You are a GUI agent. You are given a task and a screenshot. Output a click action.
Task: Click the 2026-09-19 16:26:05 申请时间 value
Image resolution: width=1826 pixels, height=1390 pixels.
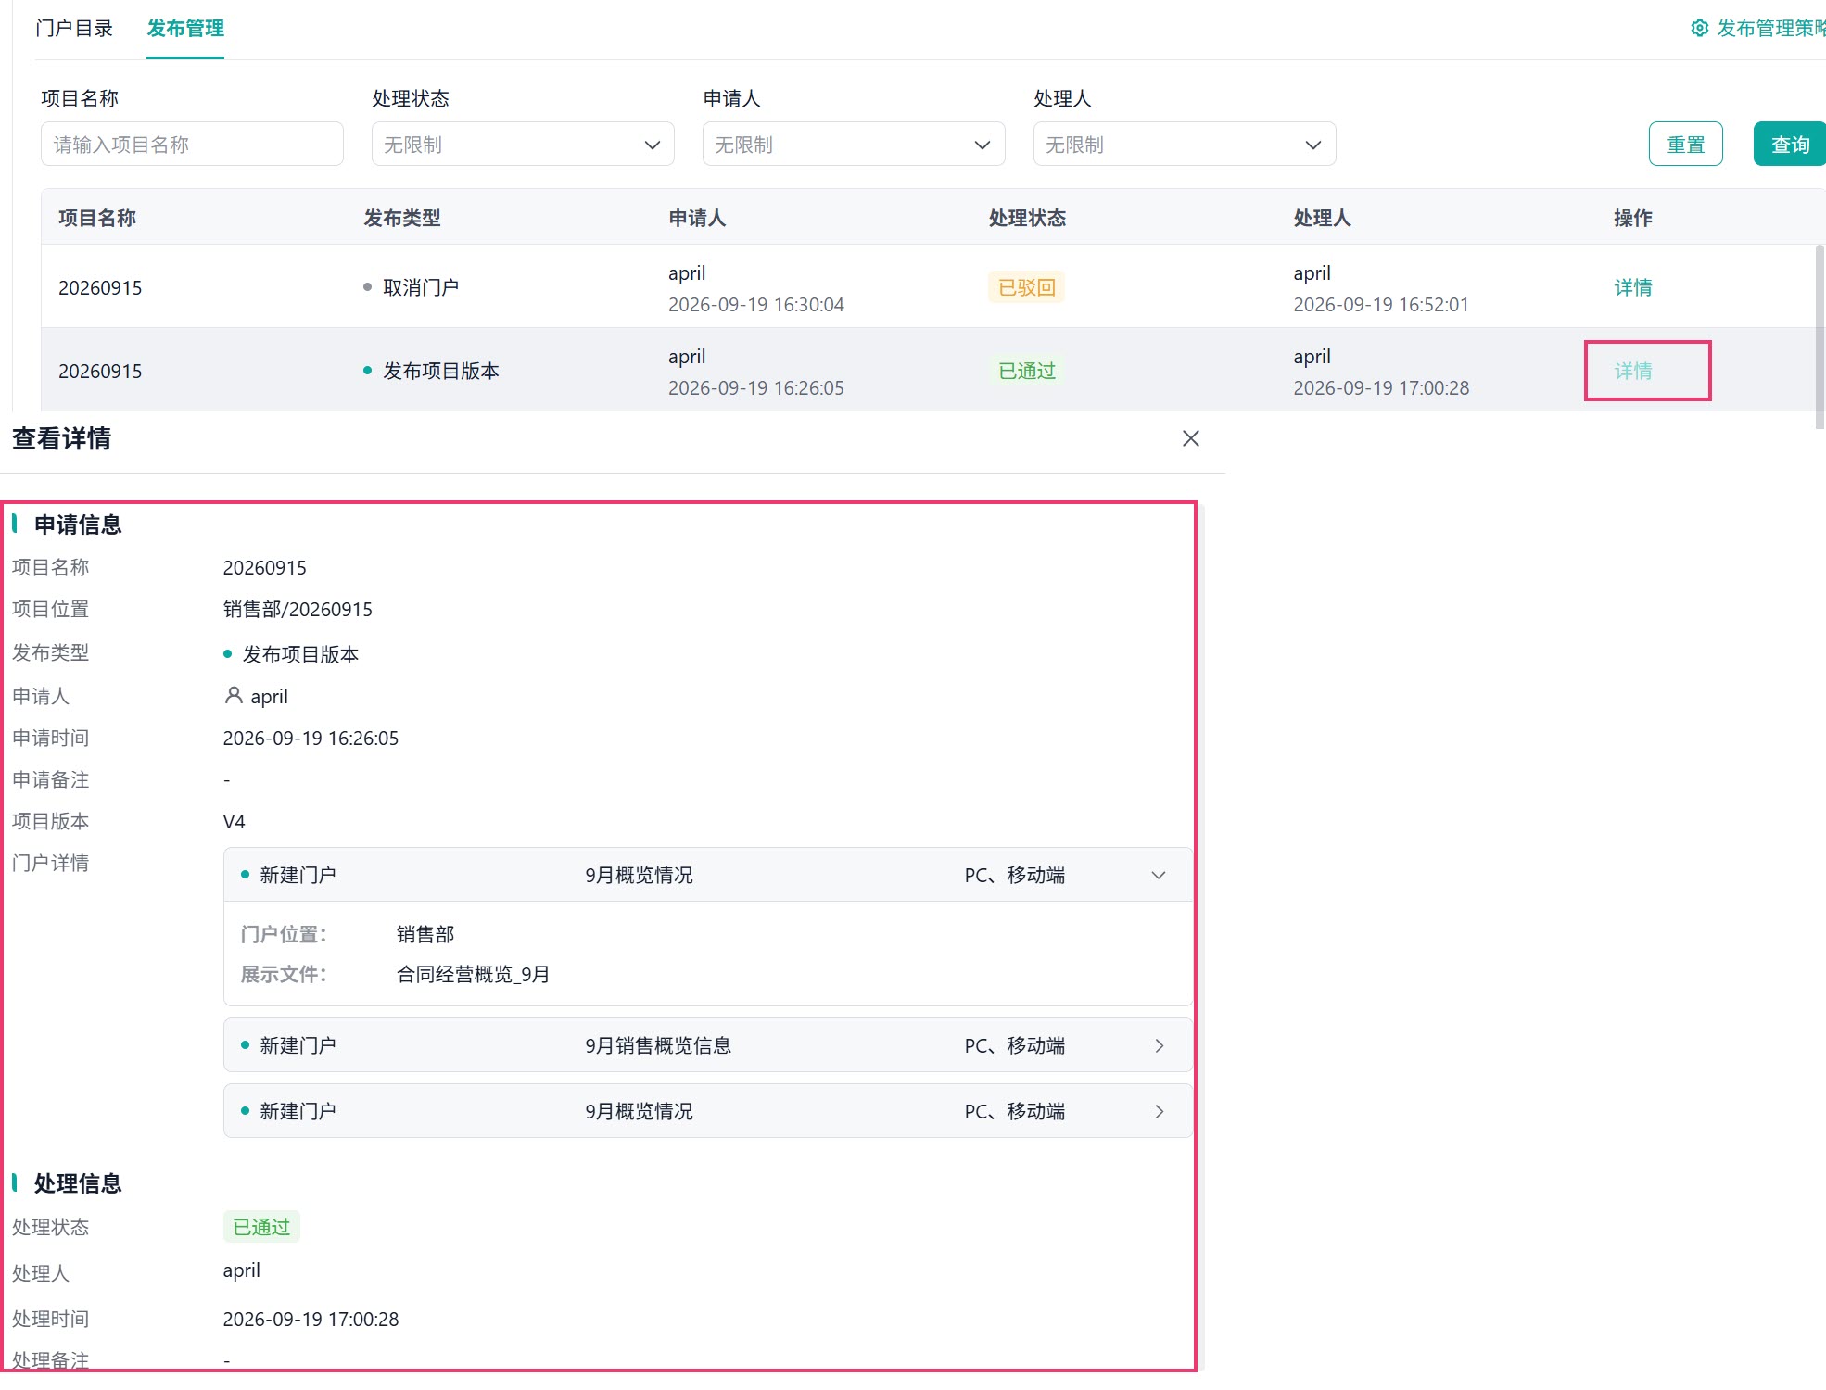tap(311, 738)
